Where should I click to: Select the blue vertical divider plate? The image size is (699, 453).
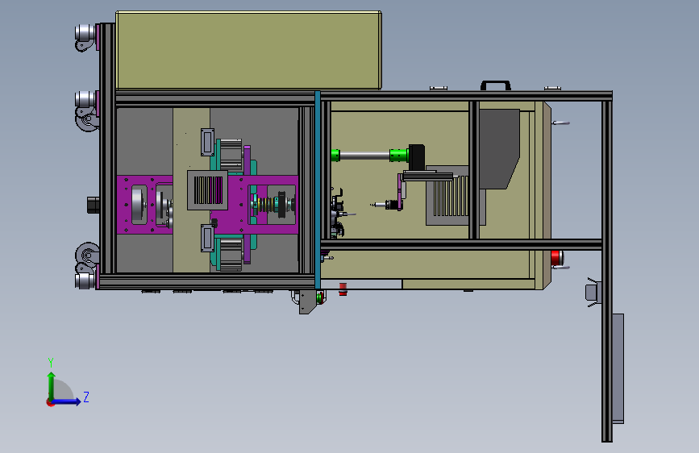click(x=318, y=190)
